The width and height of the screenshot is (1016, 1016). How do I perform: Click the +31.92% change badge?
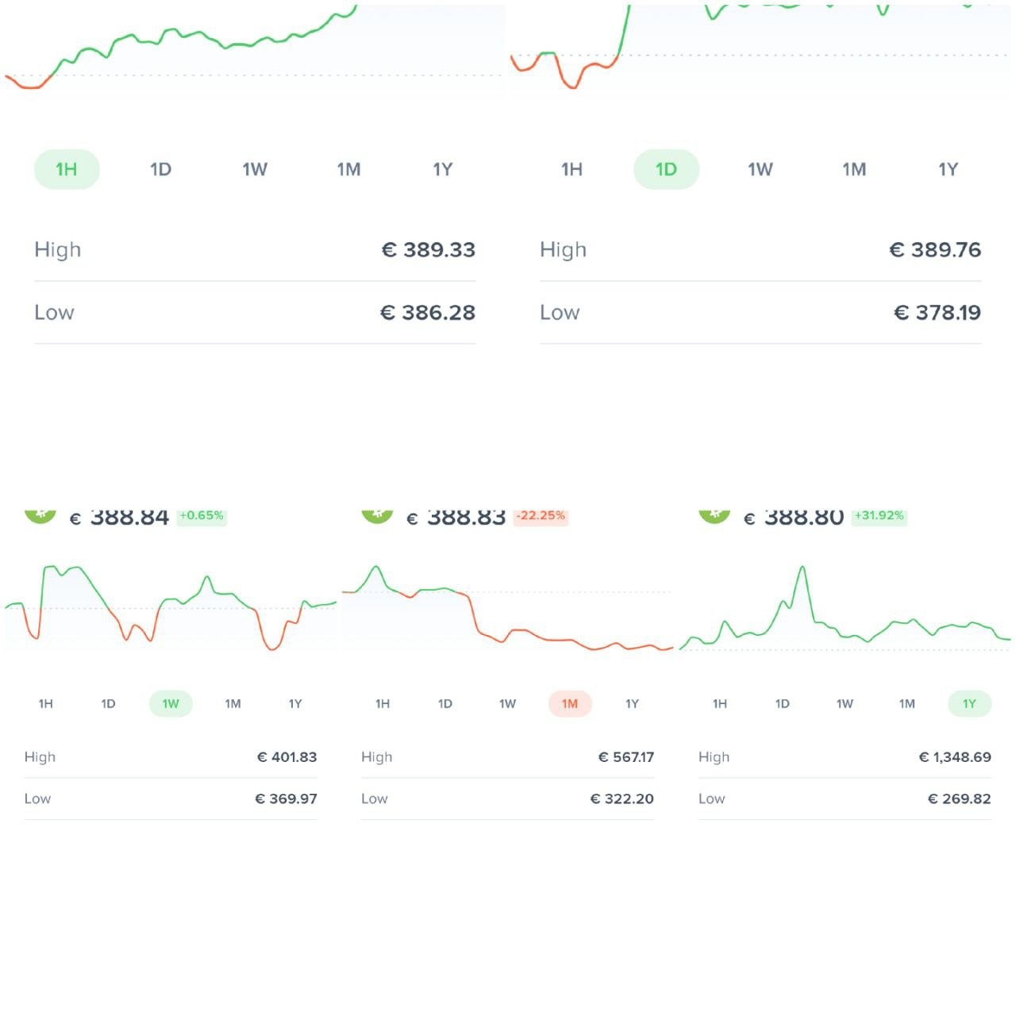click(x=879, y=516)
